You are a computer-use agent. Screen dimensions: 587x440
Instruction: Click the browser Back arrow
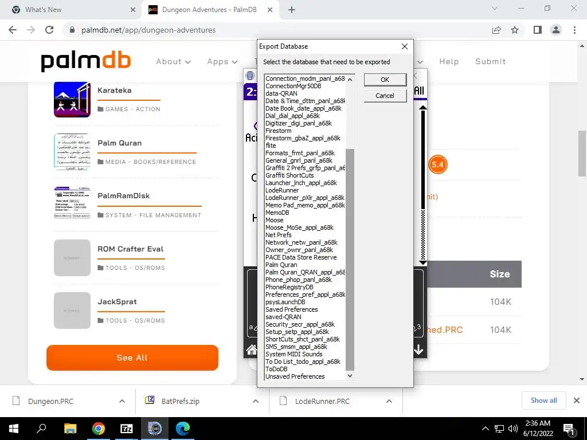tap(13, 30)
